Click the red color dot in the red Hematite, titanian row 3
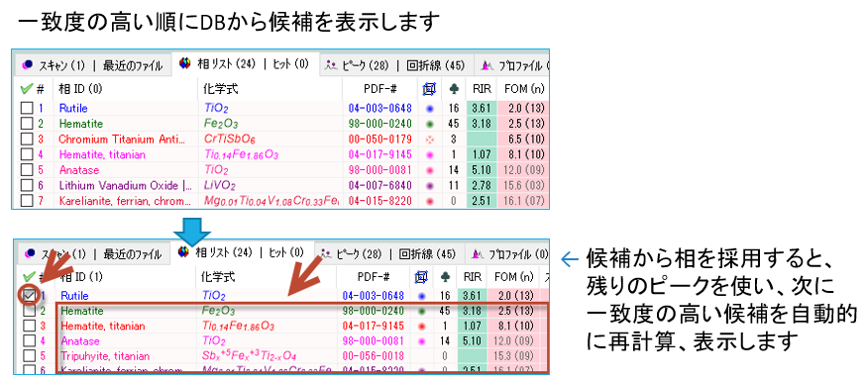Viewport: 865px width, 380px height. 422,327
